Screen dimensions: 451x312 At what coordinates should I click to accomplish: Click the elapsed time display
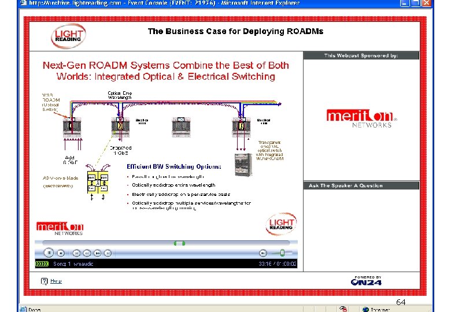278,263
